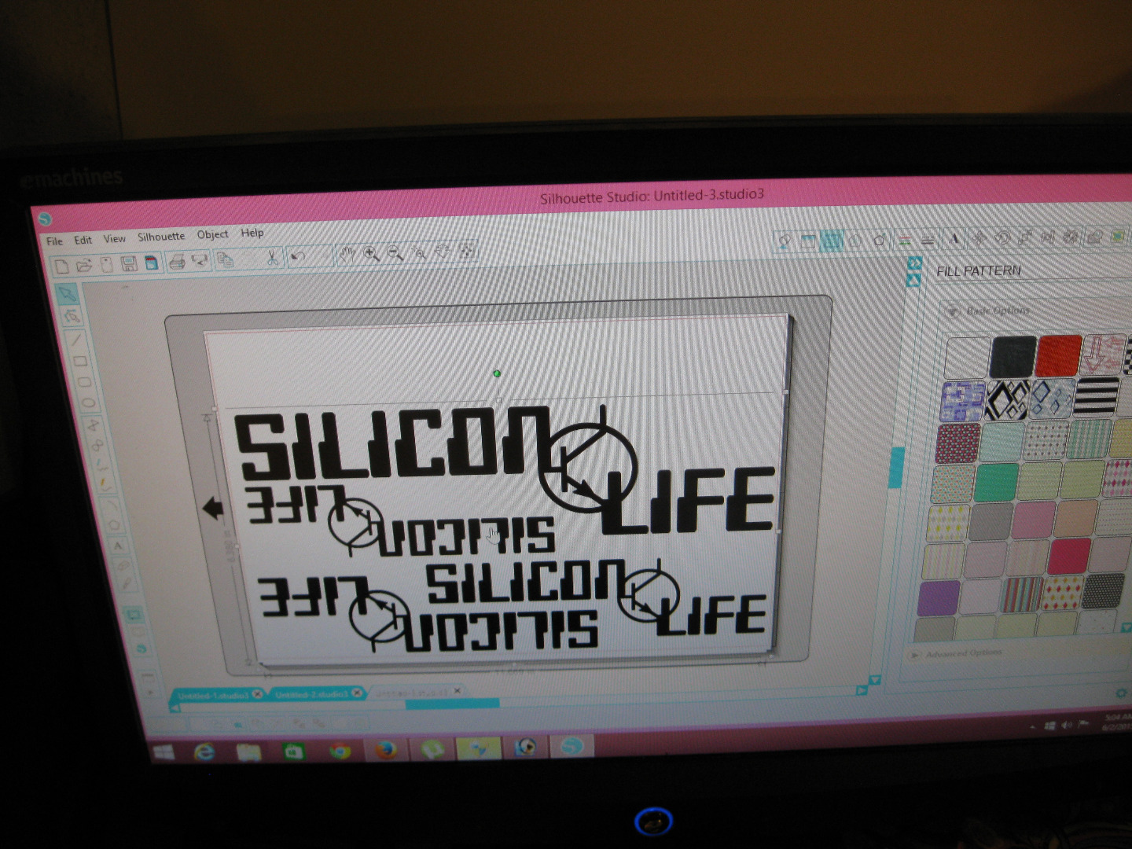This screenshot has width=1132, height=849.
Task: Click the Zoom Out magnifier
Action: (395, 253)
